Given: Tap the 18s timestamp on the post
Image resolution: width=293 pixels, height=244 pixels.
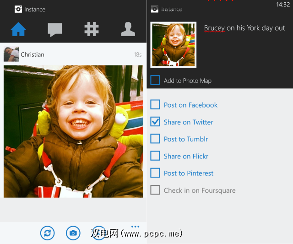Looking at the screenshot, I should 138,54.
